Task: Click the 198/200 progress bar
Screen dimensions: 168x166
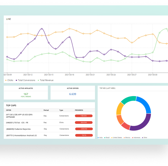Action: (84, 116)
